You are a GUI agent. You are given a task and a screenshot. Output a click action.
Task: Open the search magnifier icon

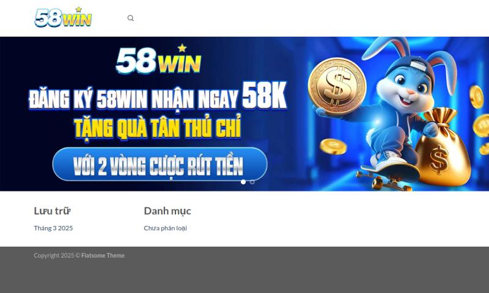click(131, 18)
